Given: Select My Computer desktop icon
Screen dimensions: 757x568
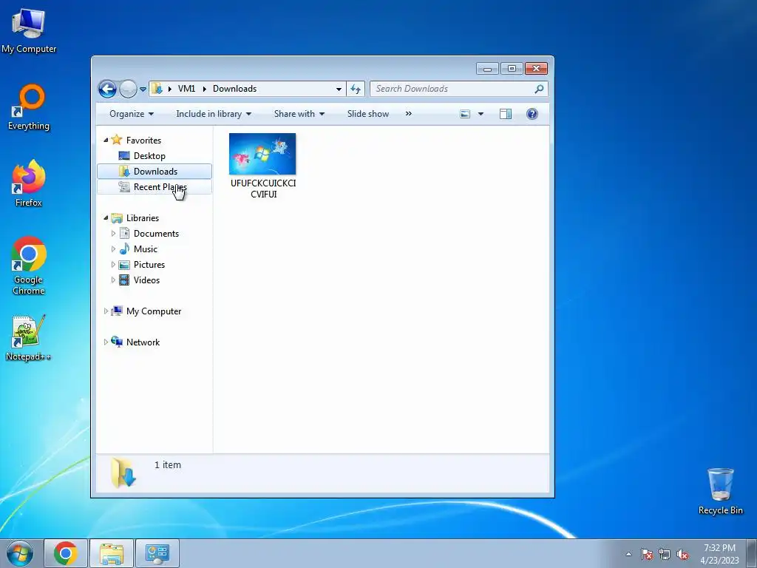Looking at the screenshot, I should pyautogui.click(x=29, y=30).
